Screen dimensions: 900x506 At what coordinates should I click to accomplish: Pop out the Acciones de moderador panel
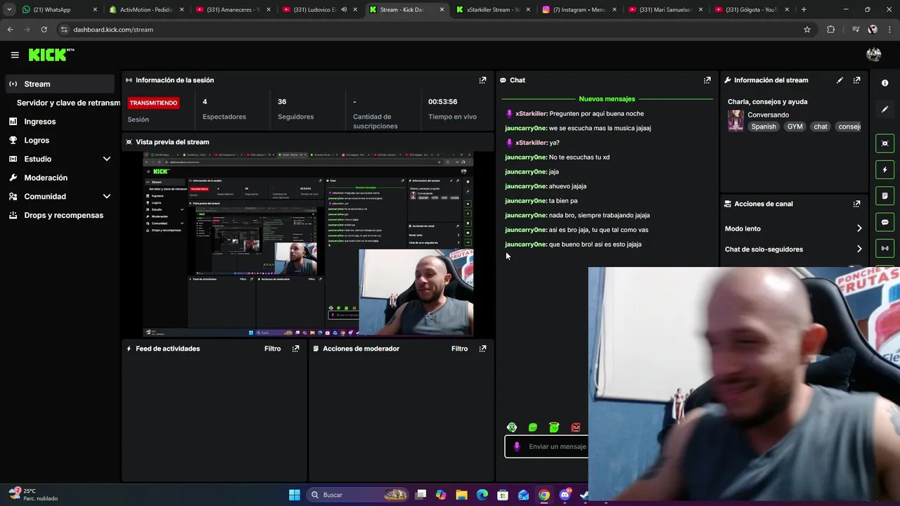(482, 349)
